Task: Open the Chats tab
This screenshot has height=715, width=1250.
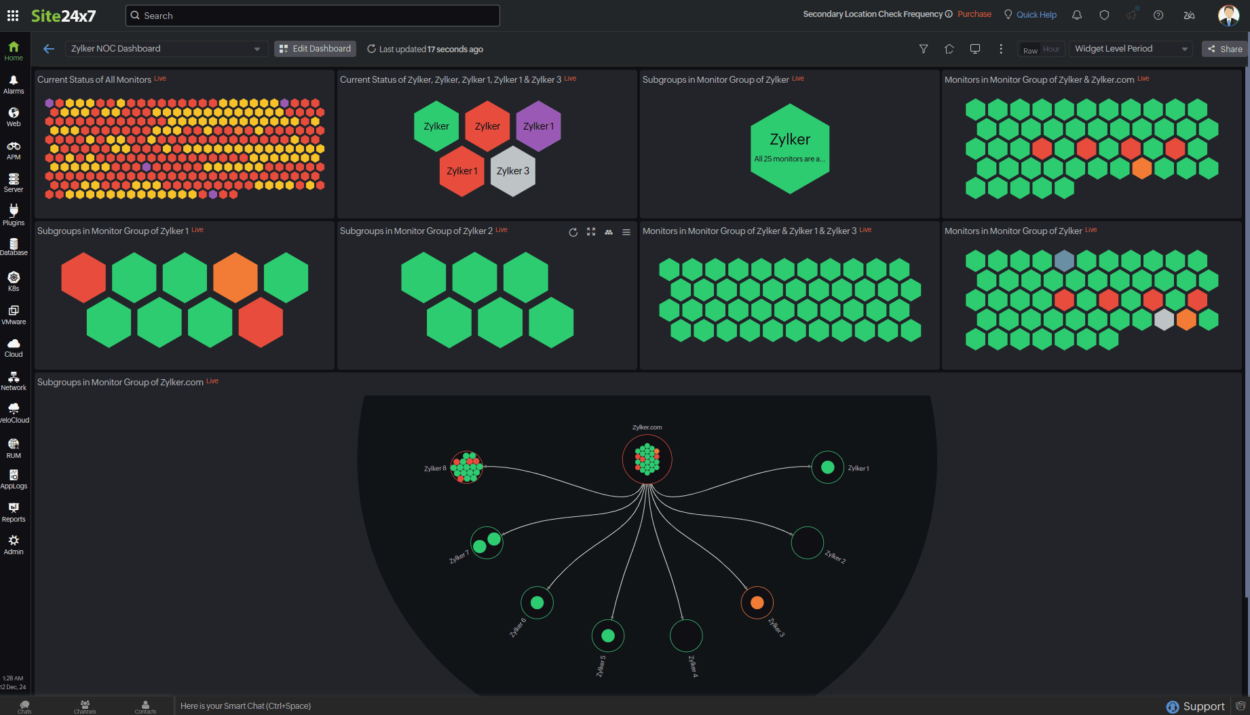Action: pos(24,706)
